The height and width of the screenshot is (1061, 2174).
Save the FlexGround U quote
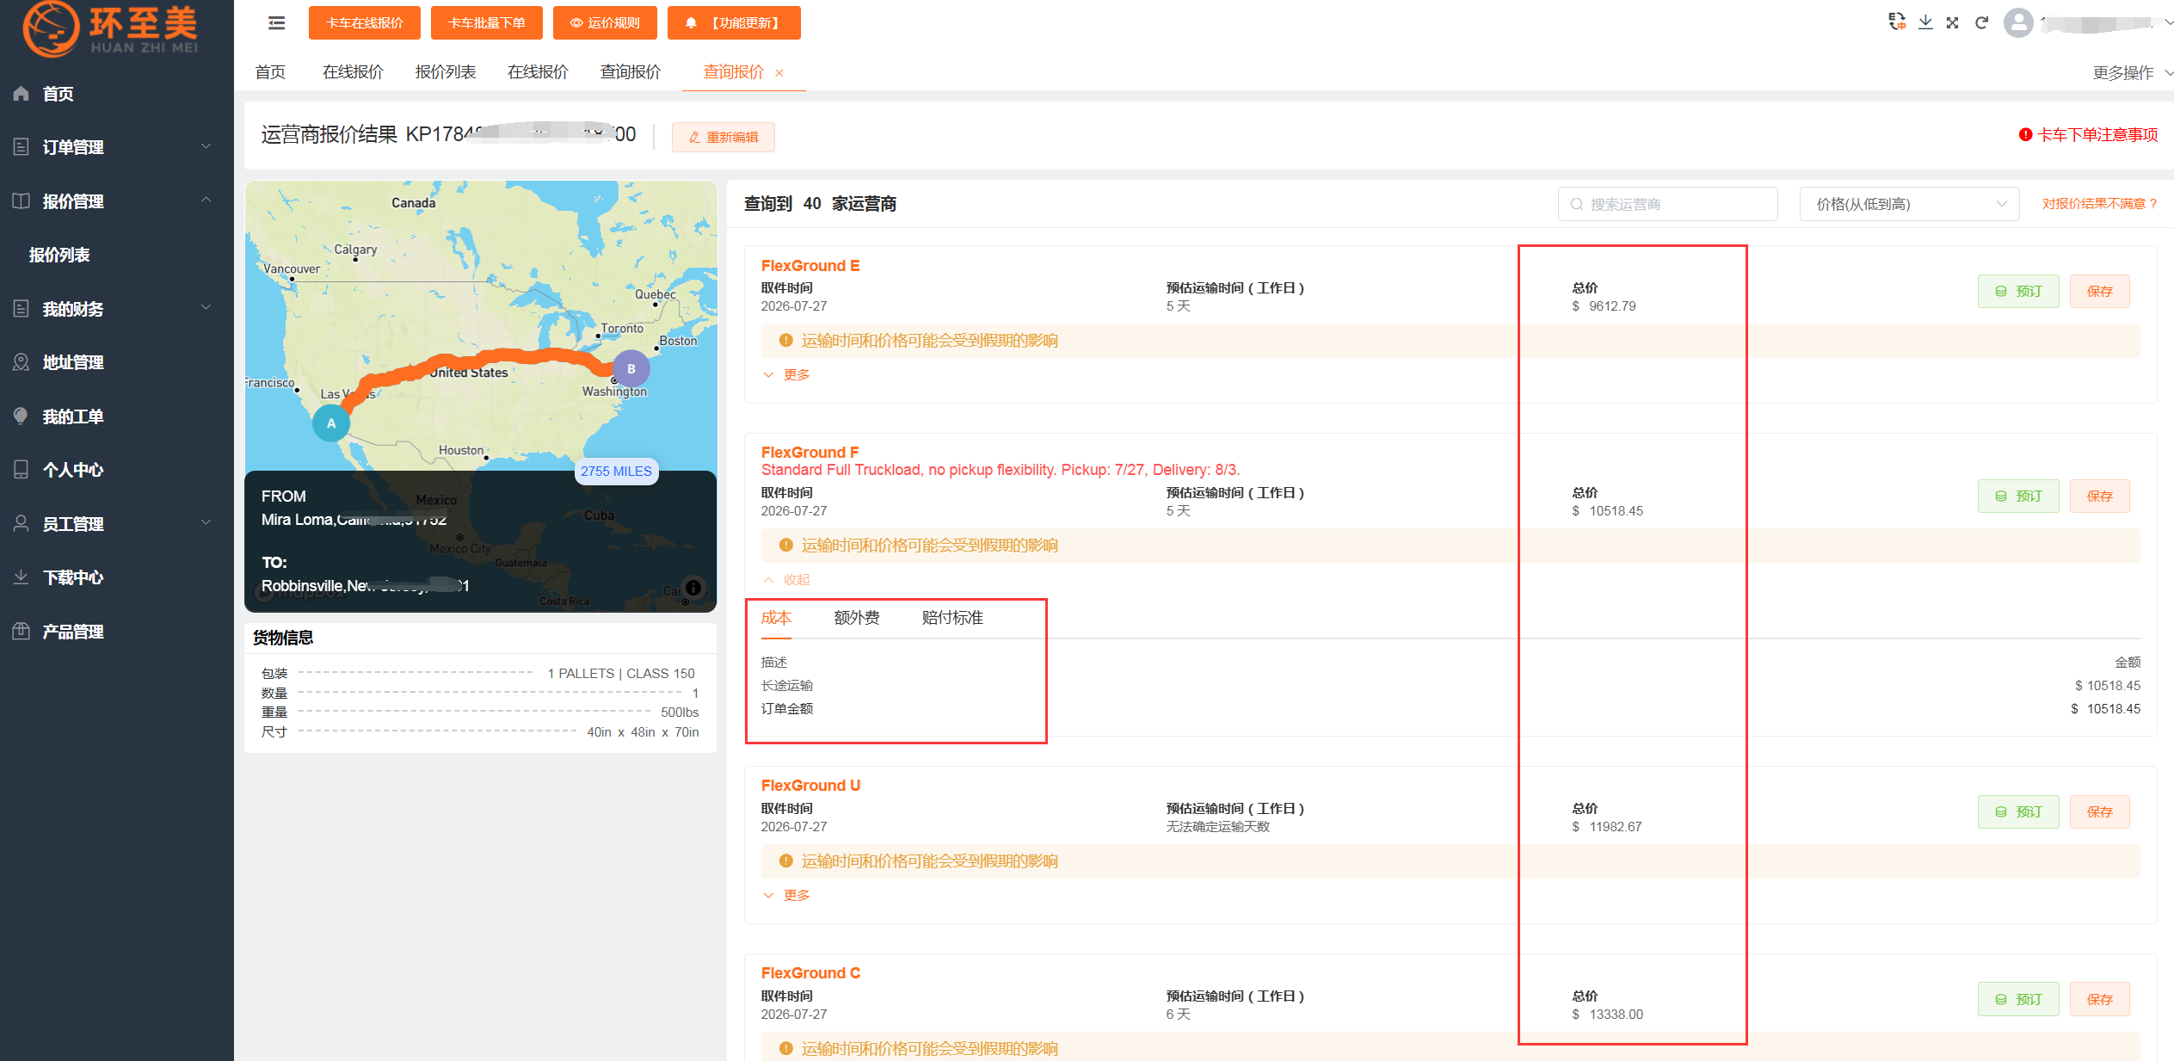click(2099, 812)
